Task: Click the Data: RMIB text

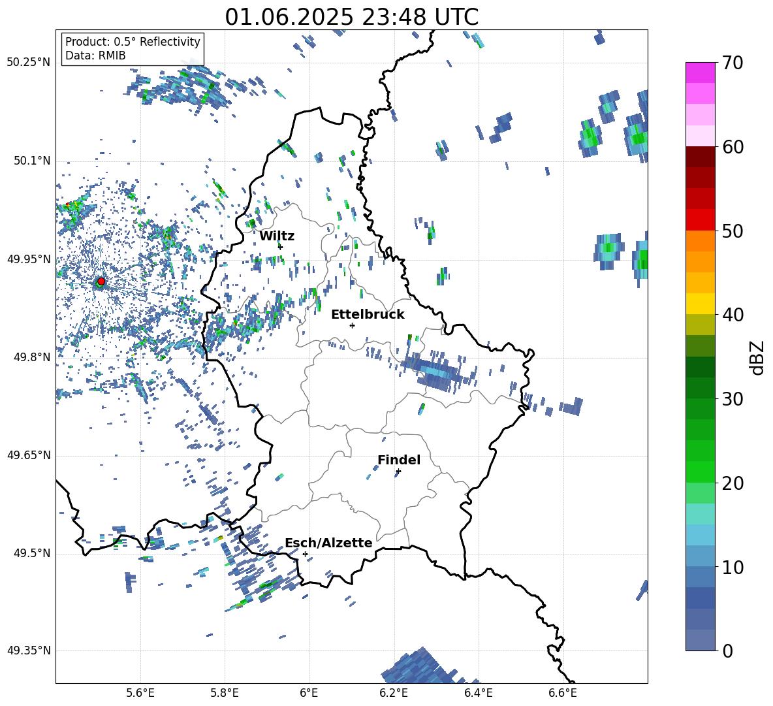Action: (x=95, y=56)
